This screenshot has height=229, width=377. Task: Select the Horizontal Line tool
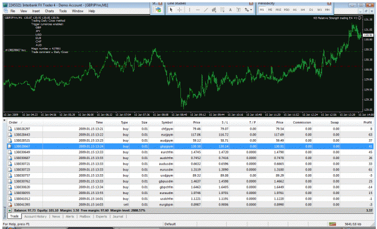(198, 10)
